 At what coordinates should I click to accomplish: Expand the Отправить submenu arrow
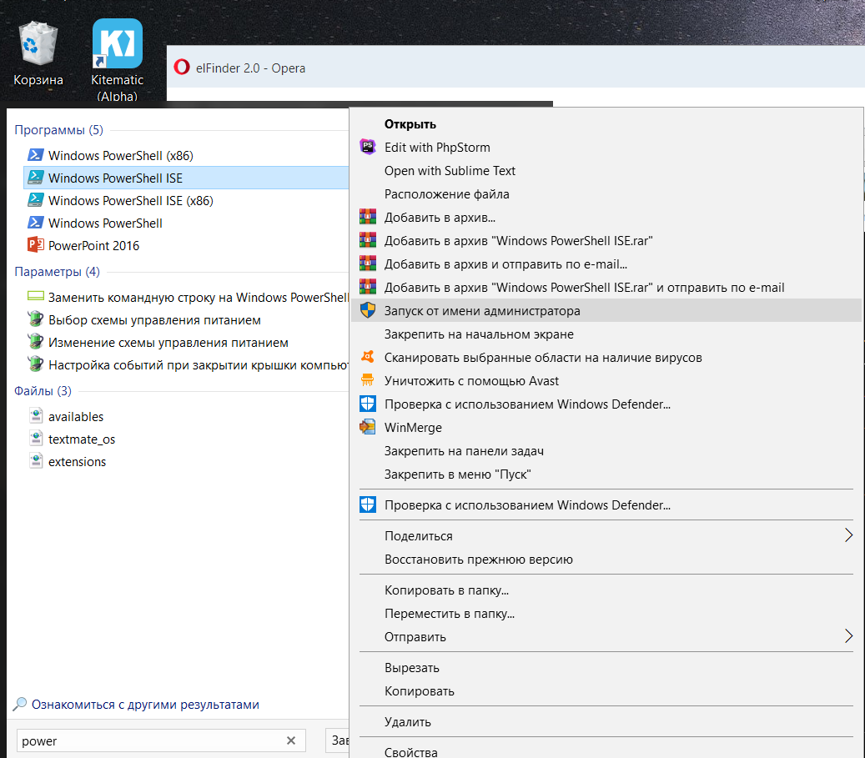848,636
